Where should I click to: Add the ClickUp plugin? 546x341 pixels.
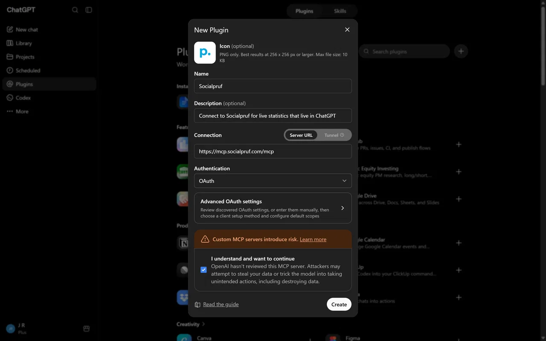click(x=459, y=270)
